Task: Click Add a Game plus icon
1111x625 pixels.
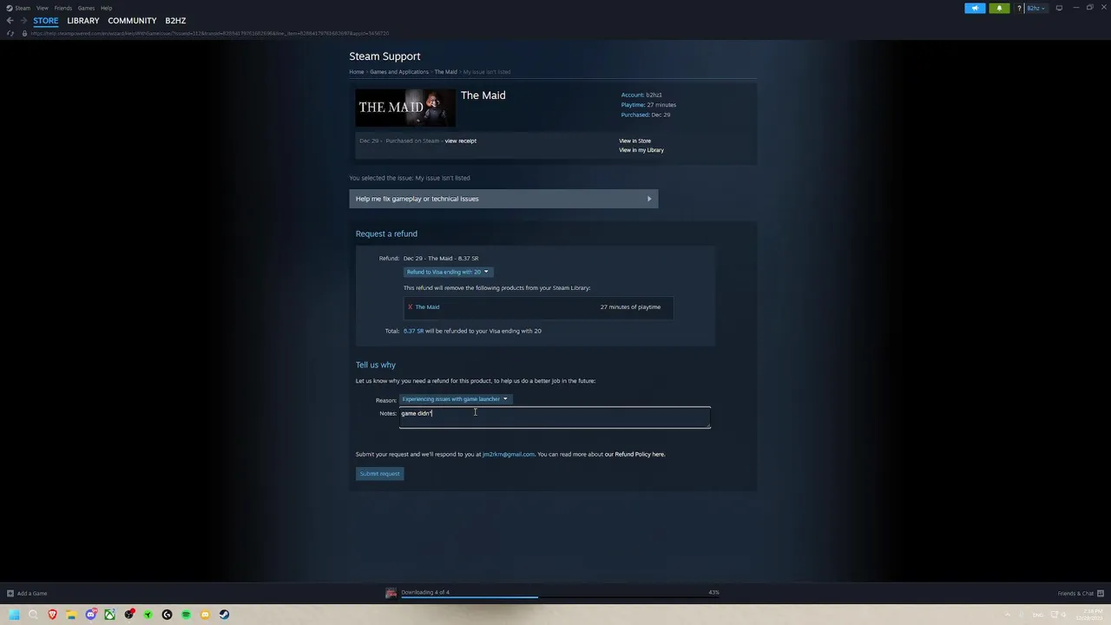Action: 10,594
